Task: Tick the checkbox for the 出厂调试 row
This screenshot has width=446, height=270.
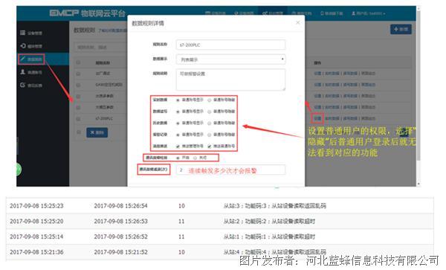Action: [78, 74]
